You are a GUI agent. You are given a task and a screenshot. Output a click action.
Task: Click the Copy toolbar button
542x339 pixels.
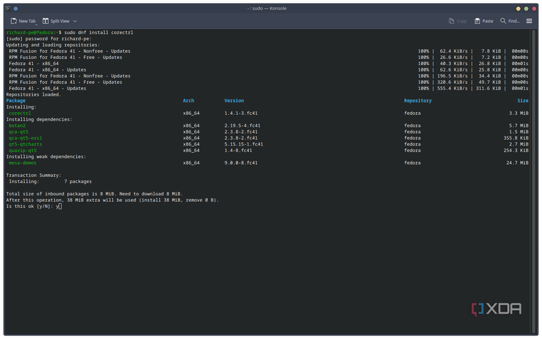pos(457,21)
